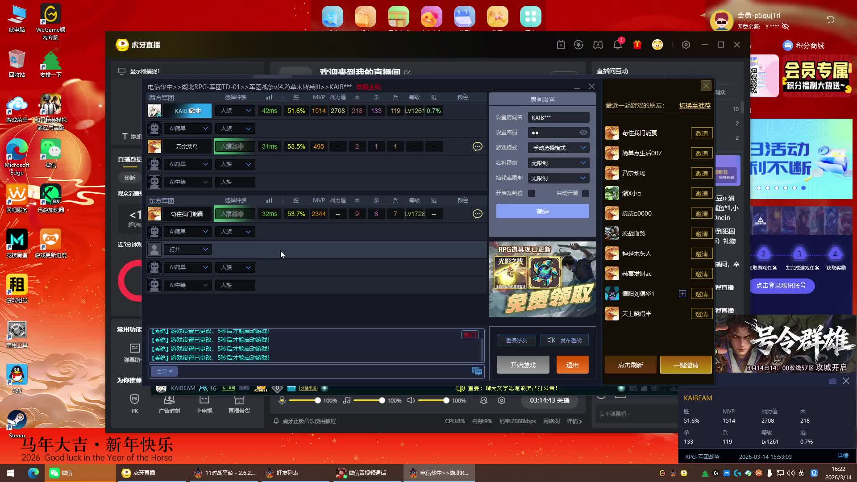The image size is (857, 482).
Task: Adjust the microphone volume slider
Action: pyautogui.click(x=317, y=400)
